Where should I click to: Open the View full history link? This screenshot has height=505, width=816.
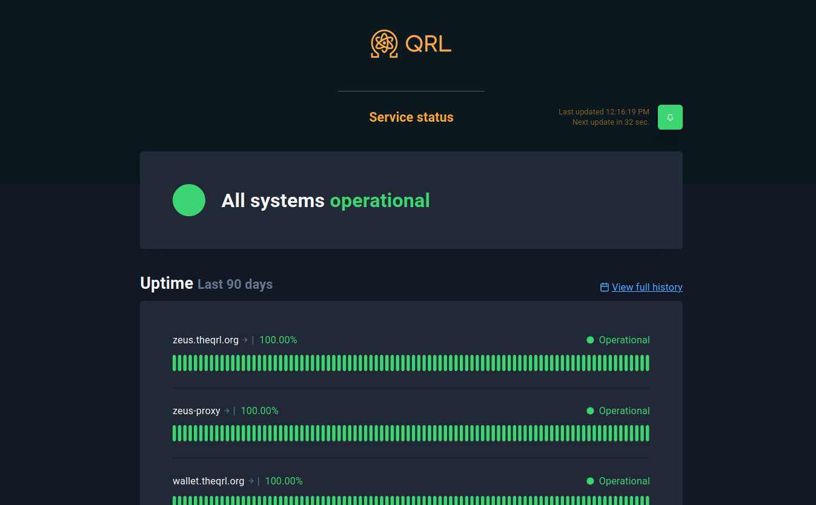point(647,287)
